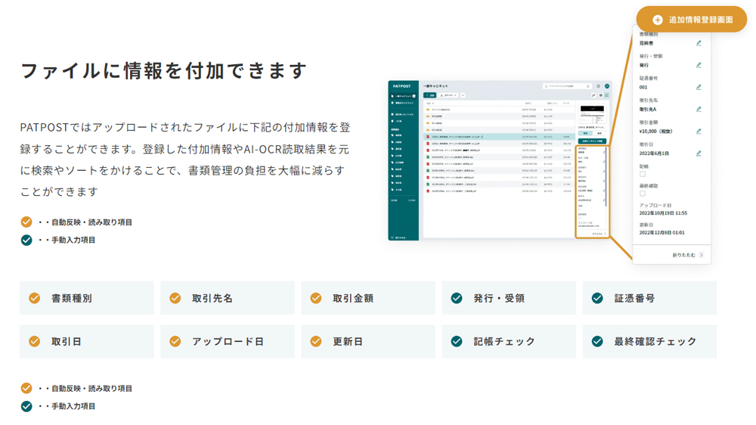Tick the 記帳 checkbox in the info panel
The height and width of the screenshot is (425, 756).
coord(642,174)
